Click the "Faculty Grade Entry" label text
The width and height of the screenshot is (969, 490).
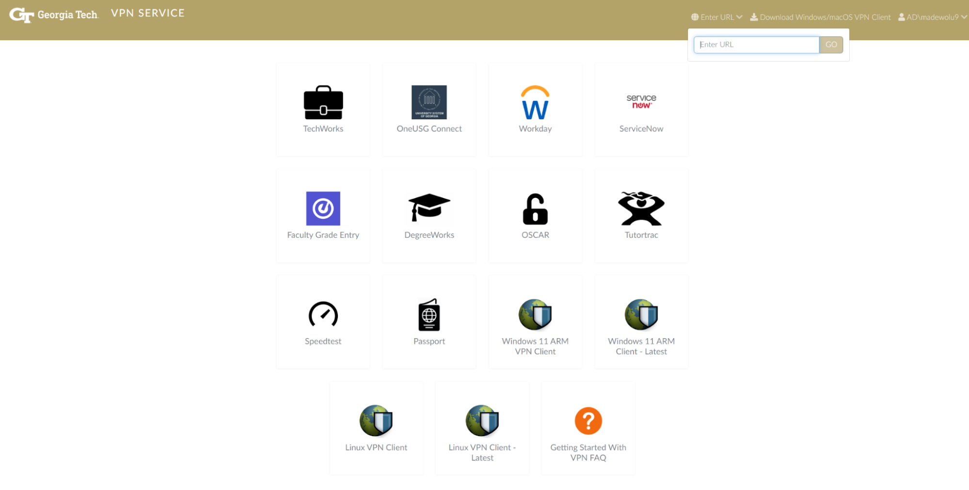coord(323,235)
